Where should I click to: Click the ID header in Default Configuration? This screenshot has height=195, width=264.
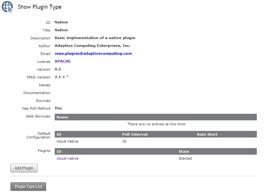[x=59, y=134]
